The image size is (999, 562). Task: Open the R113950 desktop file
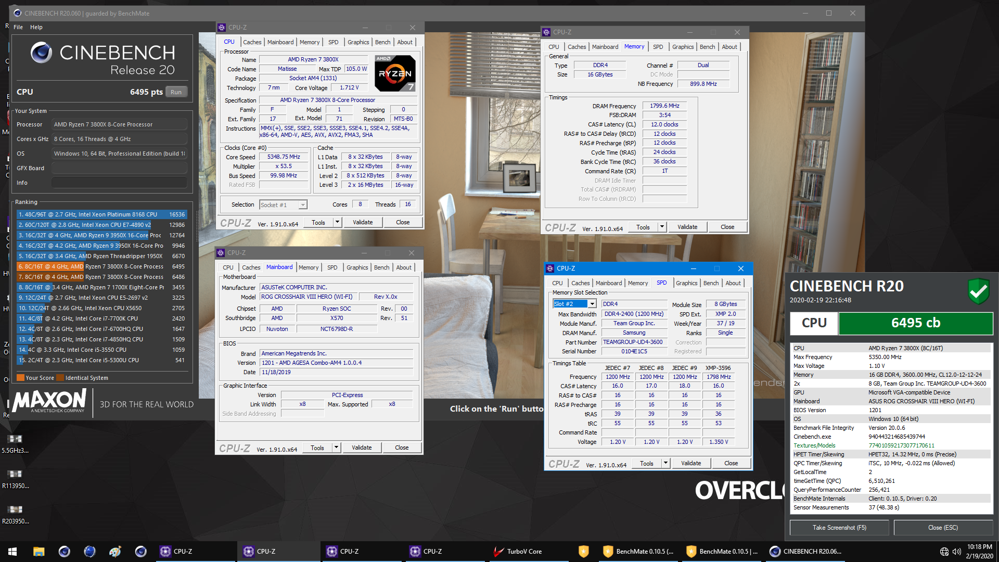(x=15, y=479)
